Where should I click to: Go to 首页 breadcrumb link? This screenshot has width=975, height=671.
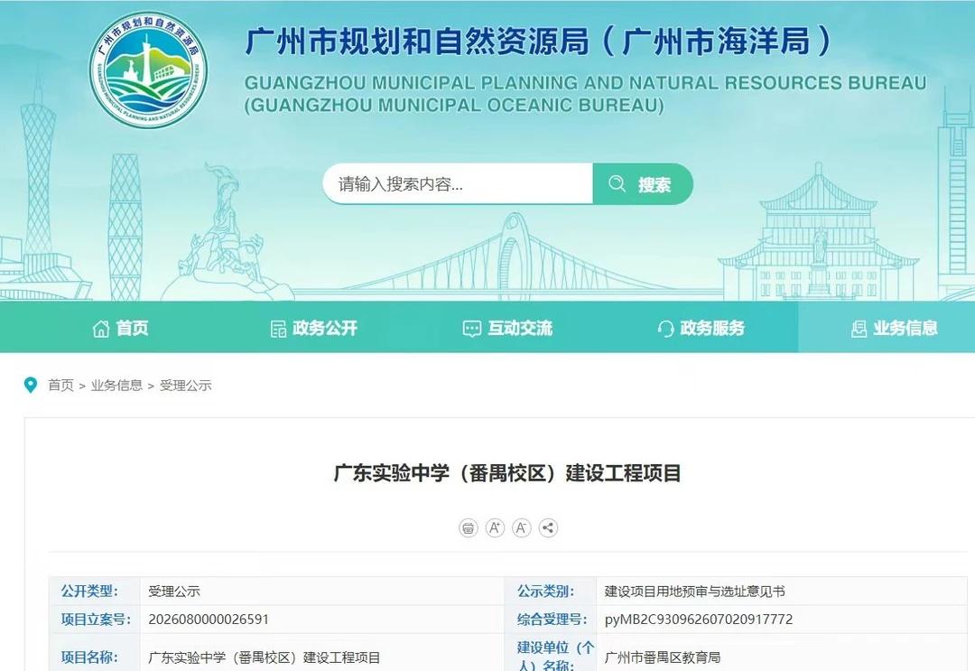[61, 386]
